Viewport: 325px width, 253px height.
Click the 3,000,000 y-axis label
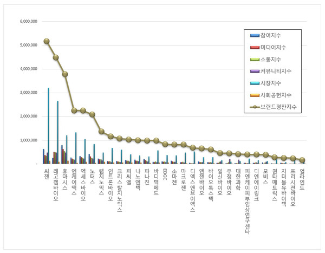click(28, 93)
